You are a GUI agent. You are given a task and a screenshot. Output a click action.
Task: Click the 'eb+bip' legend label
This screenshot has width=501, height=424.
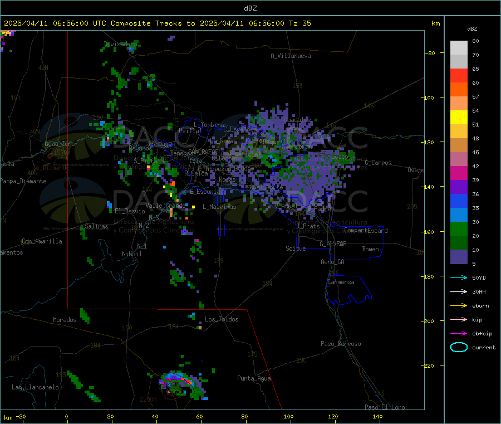pos(482,334)
